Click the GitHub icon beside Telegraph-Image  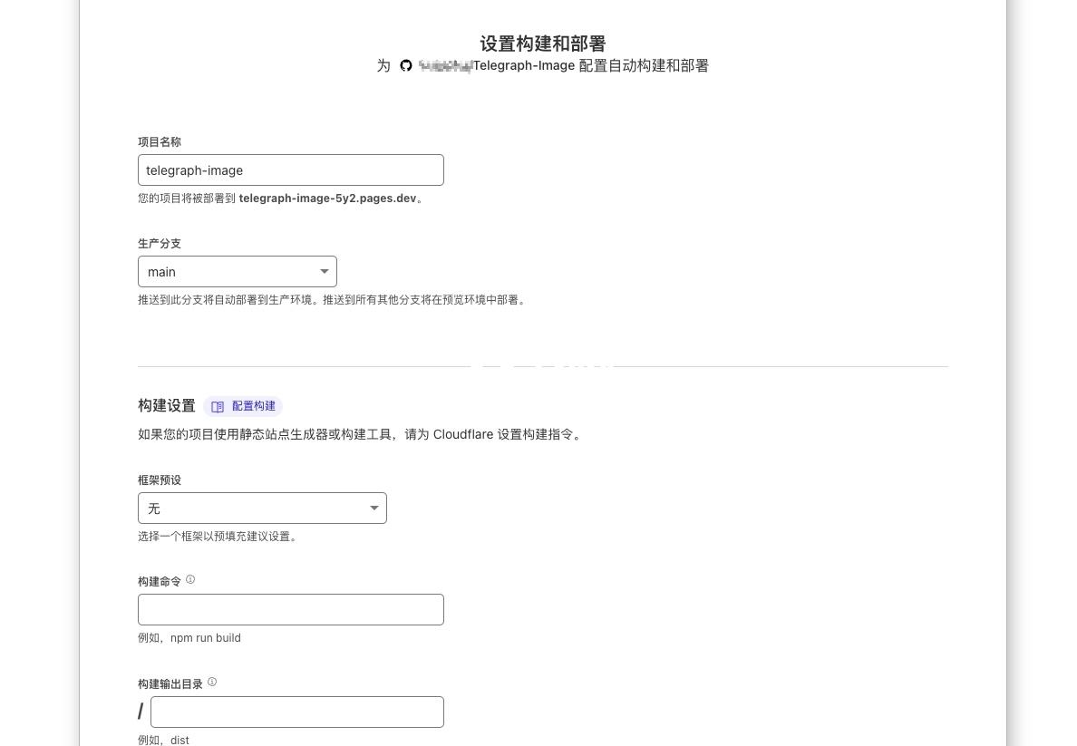click(x=406, y=66)
